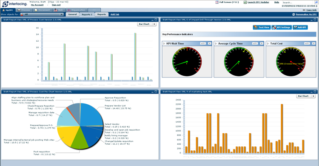The height and width of the screenshot is (166, 319).
Task: Click the yellow pie chart slice
Action: [65, 135]
